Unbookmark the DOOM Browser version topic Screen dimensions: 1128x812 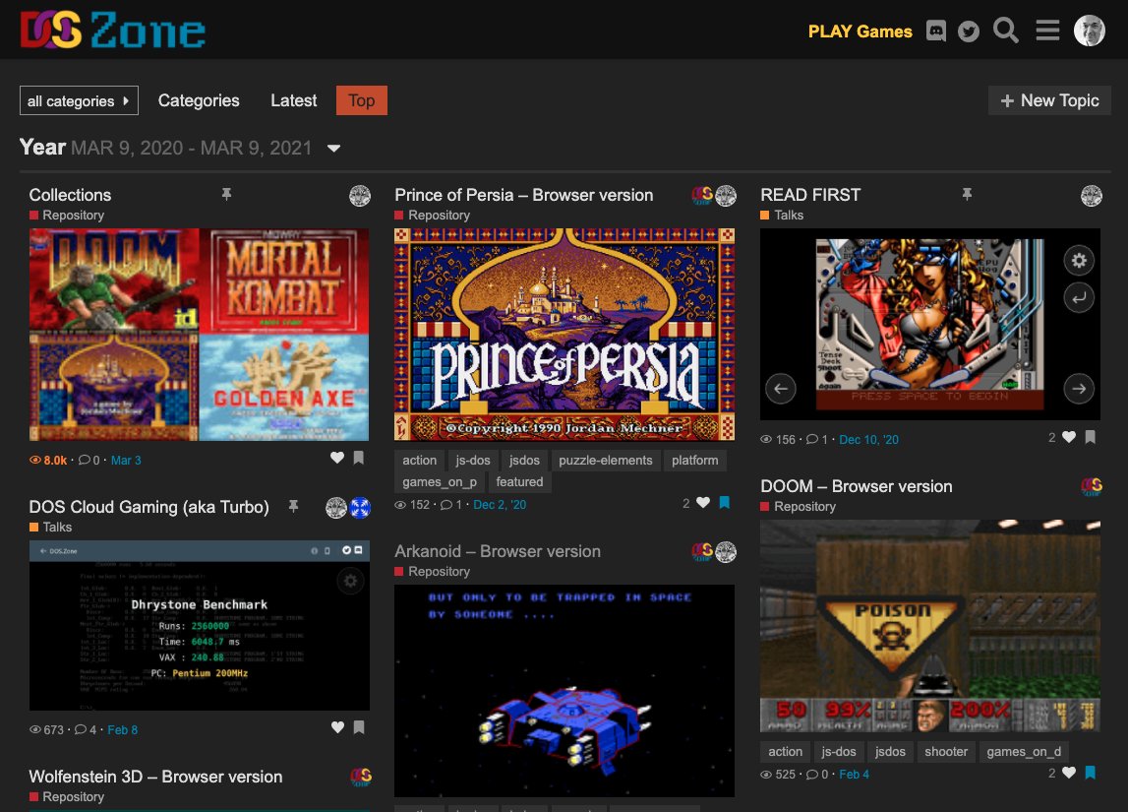[1090, 774]
